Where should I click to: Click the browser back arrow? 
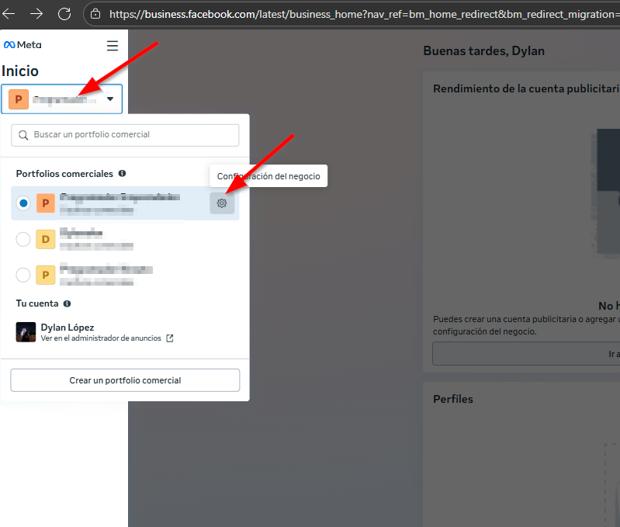(x=9, y=14)
